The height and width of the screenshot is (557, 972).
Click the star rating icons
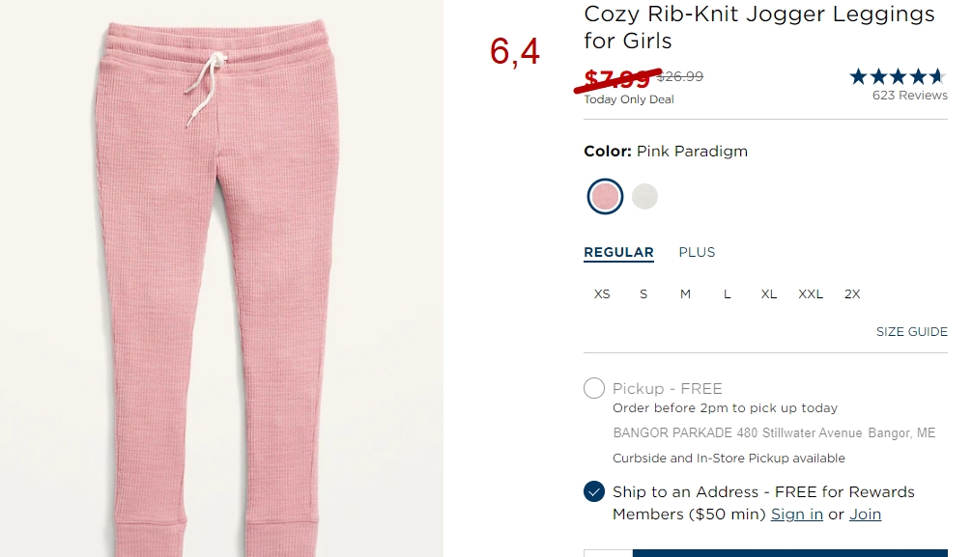coord(898,77)
